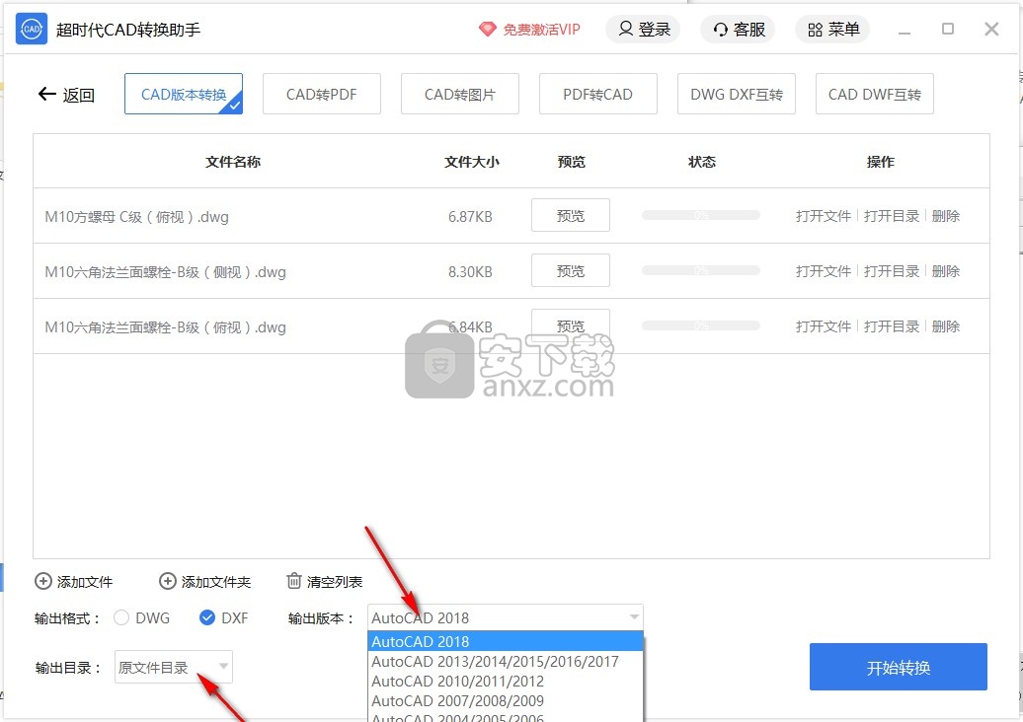Click progress bar of 侧视 bolt row
This screenshot has height=722, width=1023.
(701, 270)
